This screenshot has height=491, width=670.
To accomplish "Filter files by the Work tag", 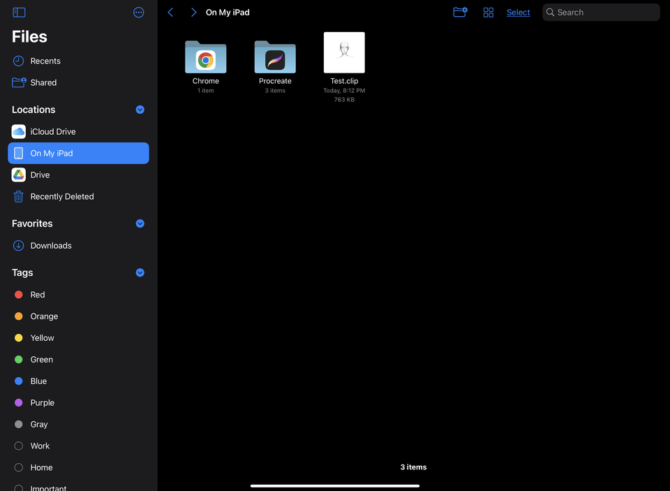I will click(x=40, y=446).
